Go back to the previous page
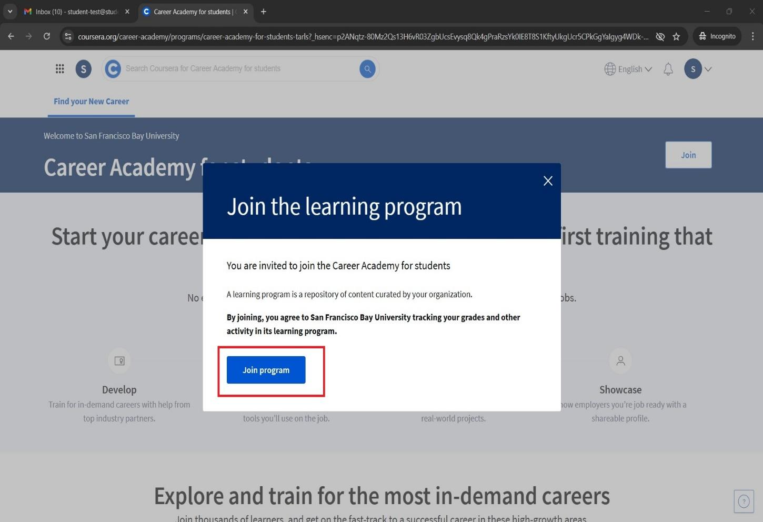Screen dimensions: 763x522 tap(11, 36)
